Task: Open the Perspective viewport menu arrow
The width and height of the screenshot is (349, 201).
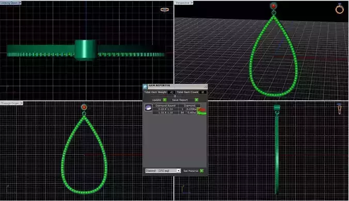Action: [x=192, y=3]
